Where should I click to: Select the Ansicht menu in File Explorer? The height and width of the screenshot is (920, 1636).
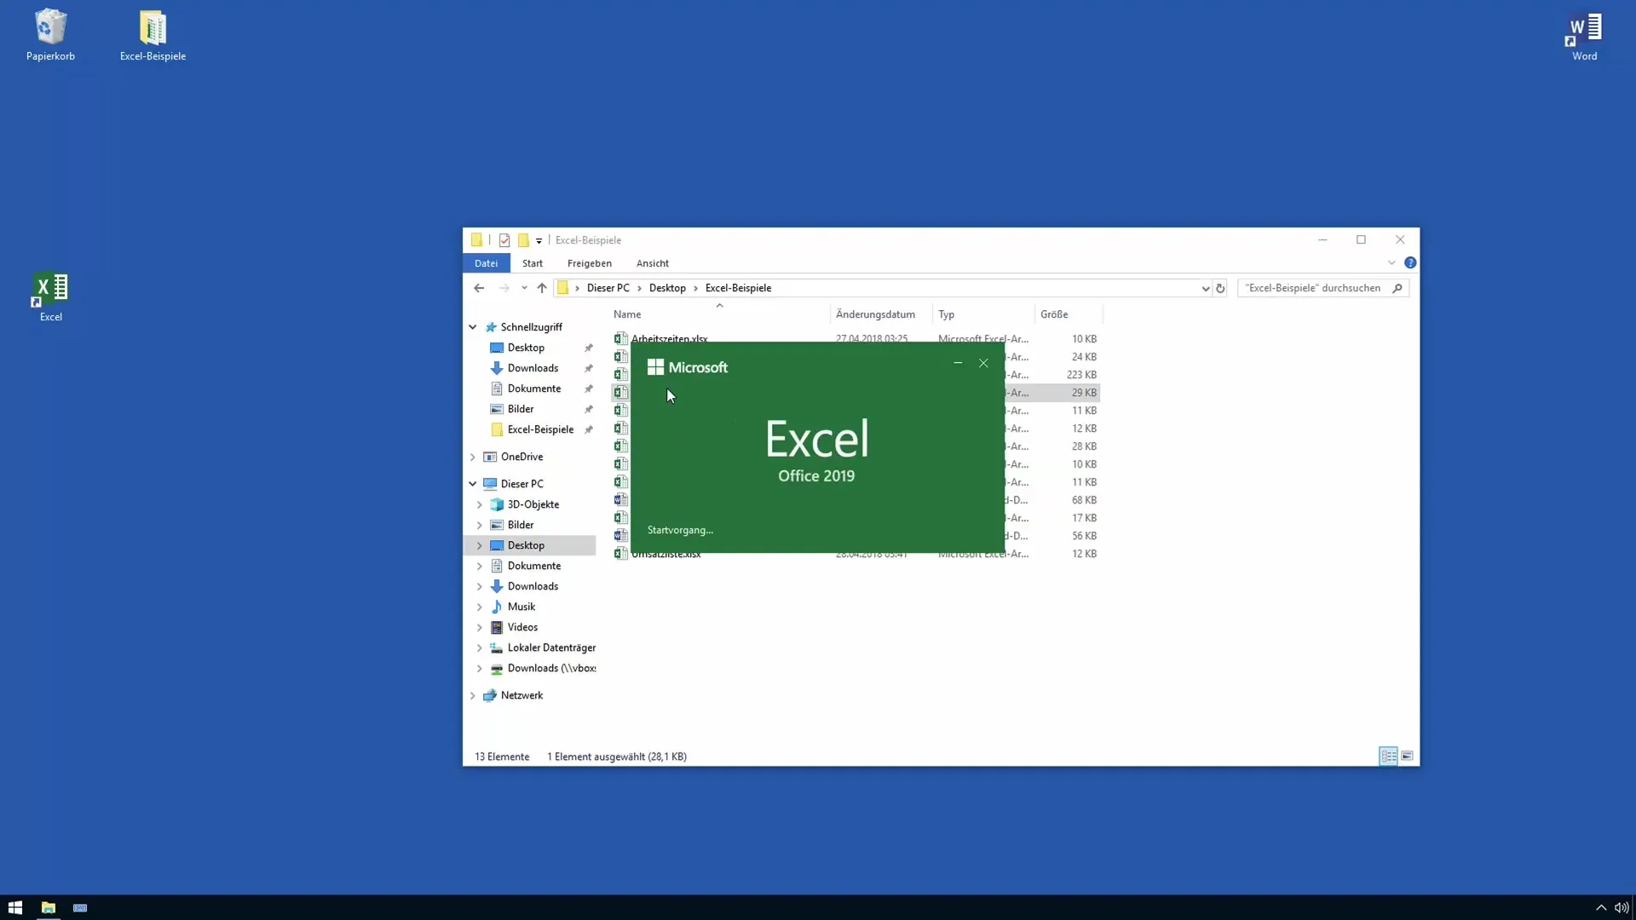tap(652, 263)
